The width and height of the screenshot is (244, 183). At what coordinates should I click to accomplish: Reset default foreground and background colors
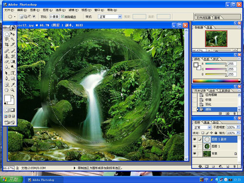click(5, 103)
